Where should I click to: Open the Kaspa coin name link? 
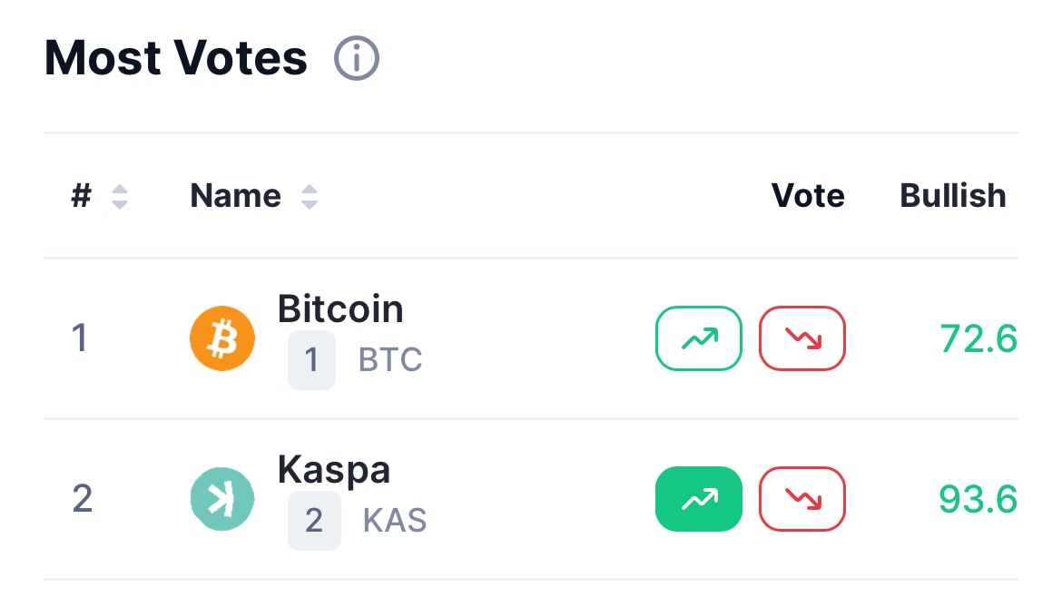coord(334,470)
